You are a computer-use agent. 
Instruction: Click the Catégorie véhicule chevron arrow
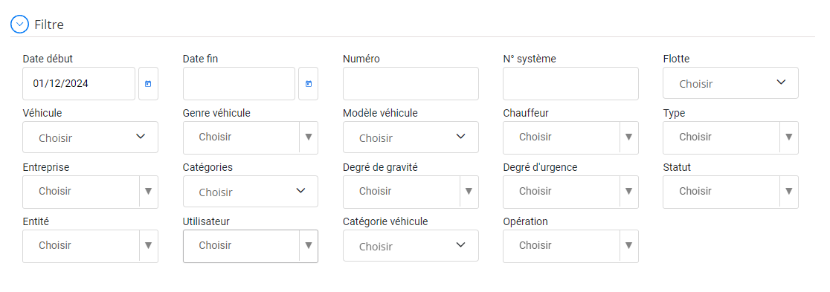click(x=460, y=244)
